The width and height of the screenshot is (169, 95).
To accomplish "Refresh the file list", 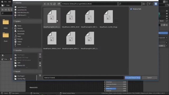I will 54,4.
